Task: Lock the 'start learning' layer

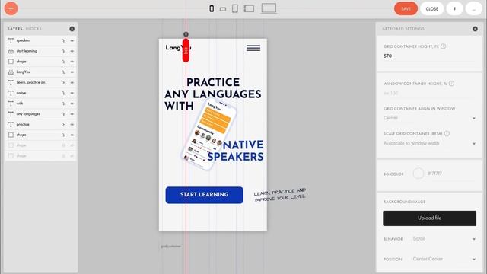Action: (64, 51)
